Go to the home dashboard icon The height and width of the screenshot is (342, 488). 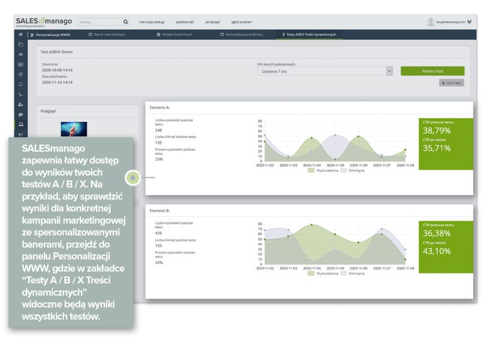pos(21,35)
